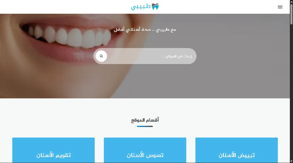This screenshot has height=163, width=293.
Task: Click the magnifier search button
Action: (101, 56)
